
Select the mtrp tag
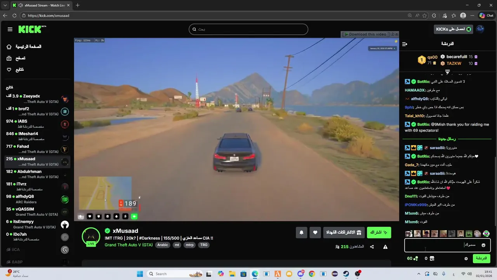point(189,245)
